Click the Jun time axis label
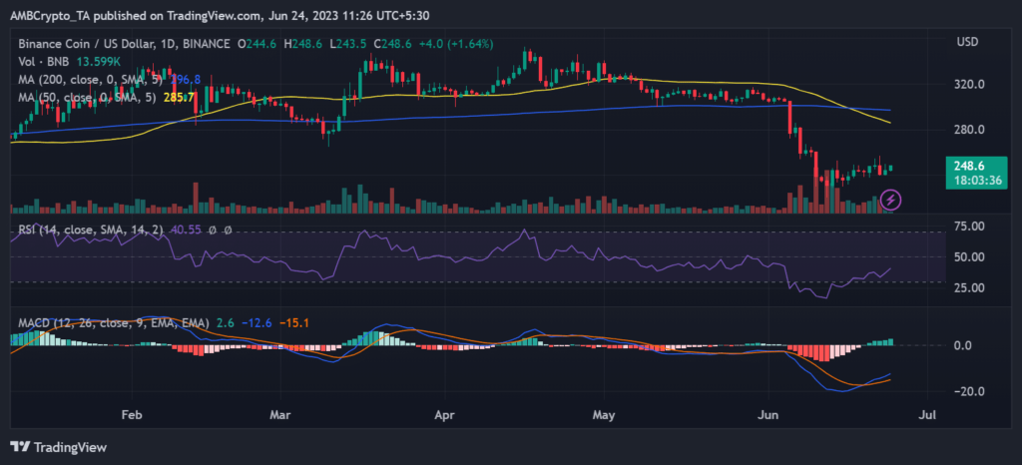Screen dimensions: 1022x465 (x=768, y=414)
